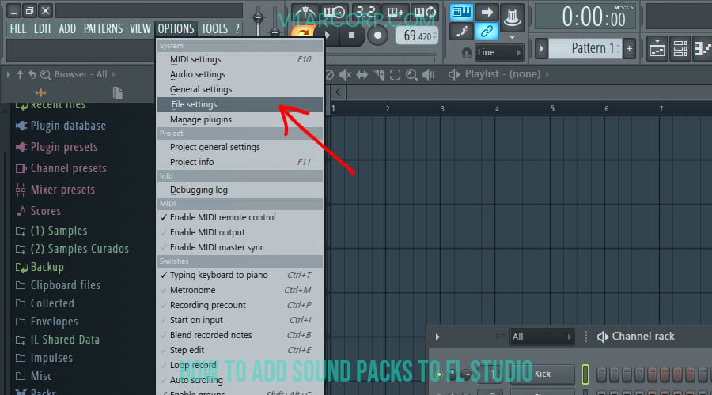The width and height of the screenshot is (712, 395).
Task: Open the TOOLS menu
Action: (214, 28)
